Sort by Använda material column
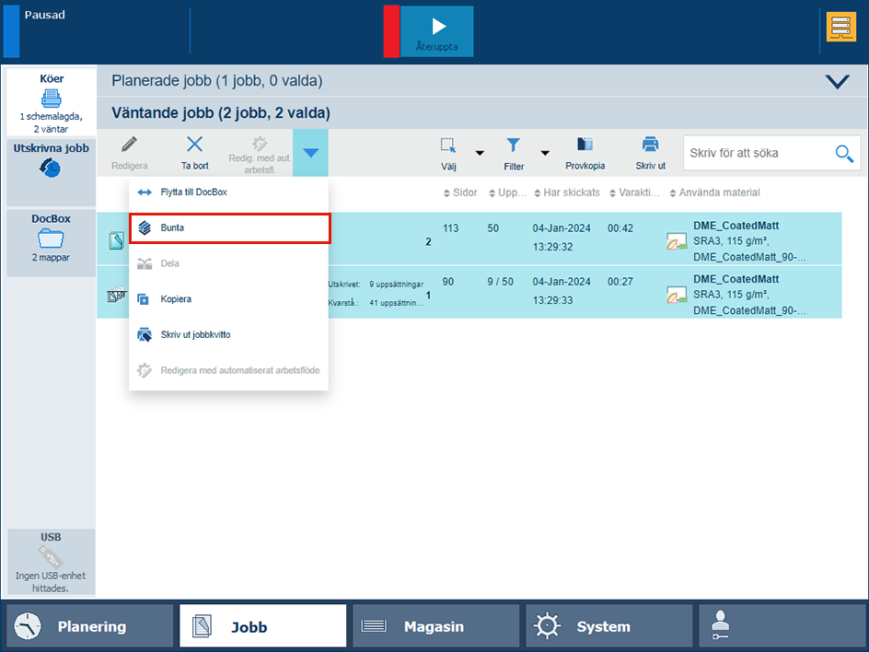Viewport: 869px width, 652px height. click(715, 193)
